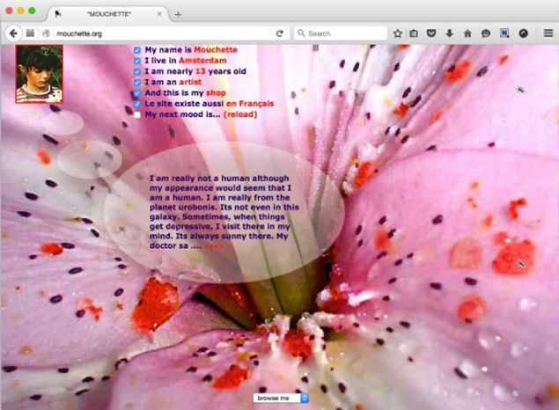Select the MOUCHETTE tab
Image resolution: width=559 pixels, height=410 pixels.
pyautogui.click(x=109, y=14)
